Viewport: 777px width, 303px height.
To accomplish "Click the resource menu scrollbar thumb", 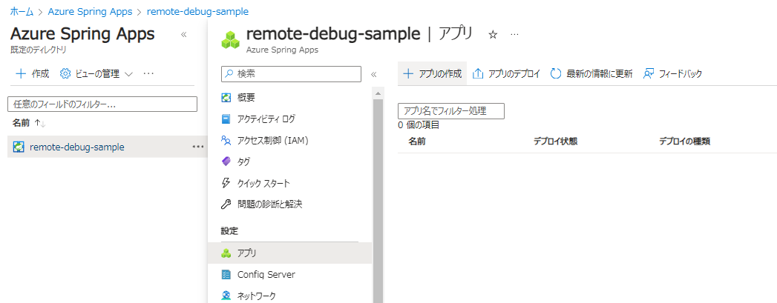I will 378,201.
